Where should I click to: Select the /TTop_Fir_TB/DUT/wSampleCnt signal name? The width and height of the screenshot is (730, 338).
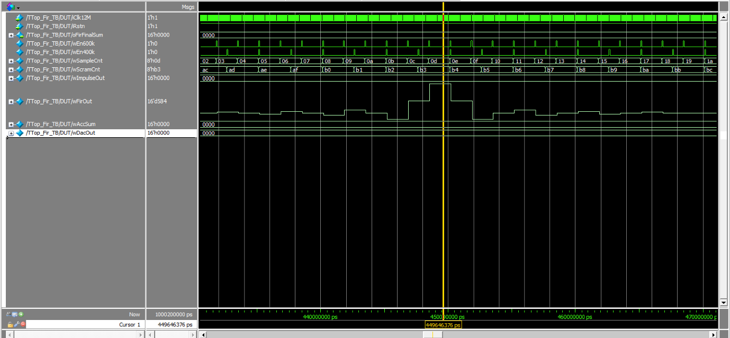(x=64, y=61)
